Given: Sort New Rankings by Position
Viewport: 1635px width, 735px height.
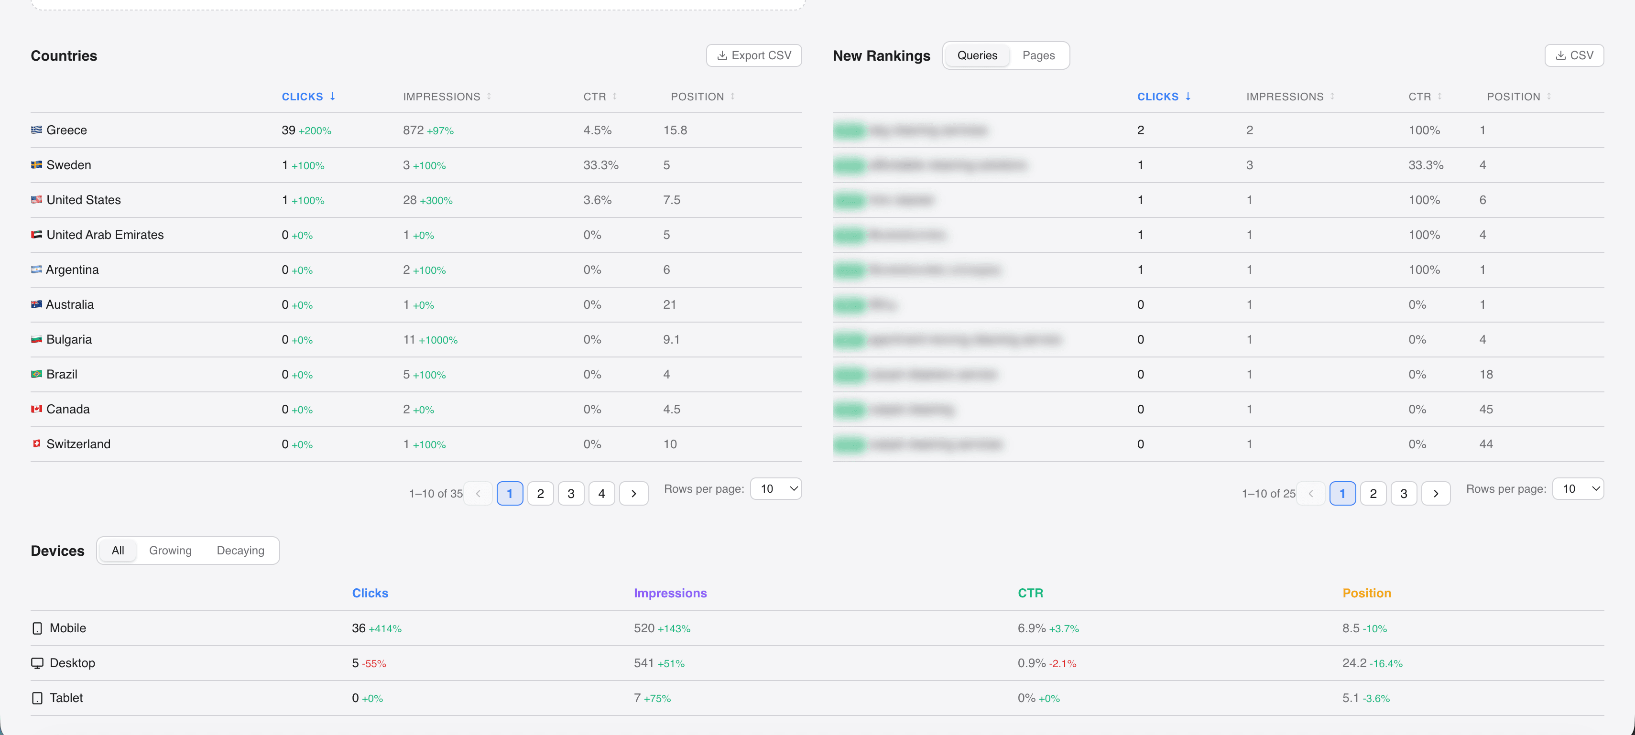Looking at the screenshot, I should (x=1519, y=97).
